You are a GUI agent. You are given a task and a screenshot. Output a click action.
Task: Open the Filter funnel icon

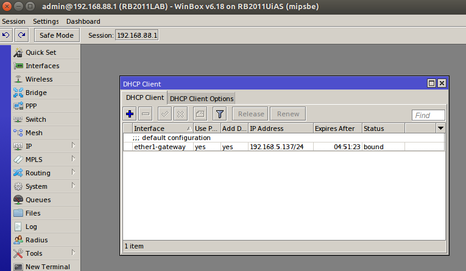(x=219, y=114)
